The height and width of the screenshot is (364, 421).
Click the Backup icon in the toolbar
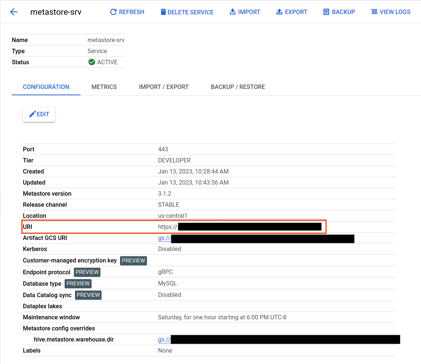326,11
